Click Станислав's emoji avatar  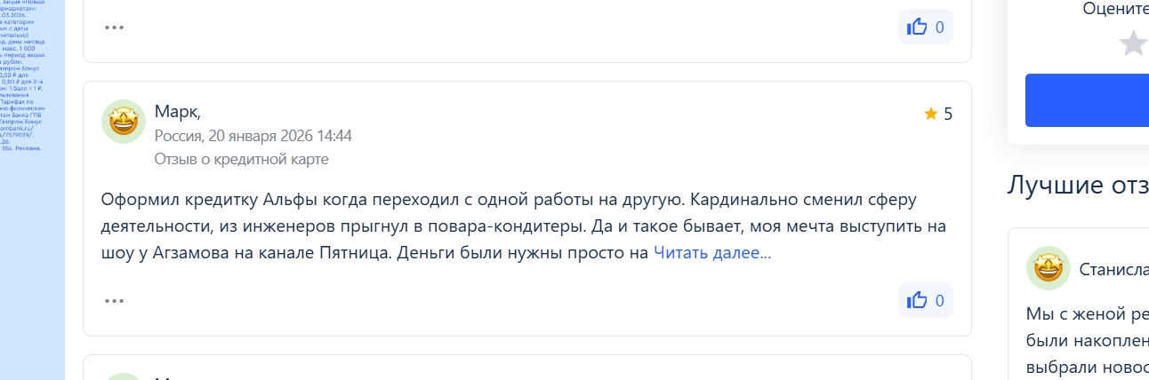coord(1048,268)
